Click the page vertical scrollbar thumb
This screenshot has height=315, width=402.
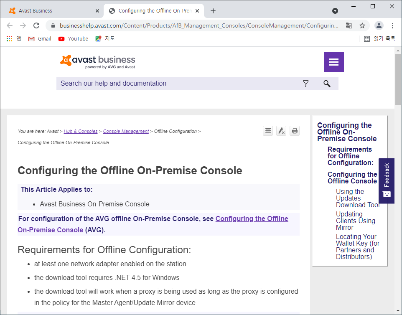tap(398, 79)
